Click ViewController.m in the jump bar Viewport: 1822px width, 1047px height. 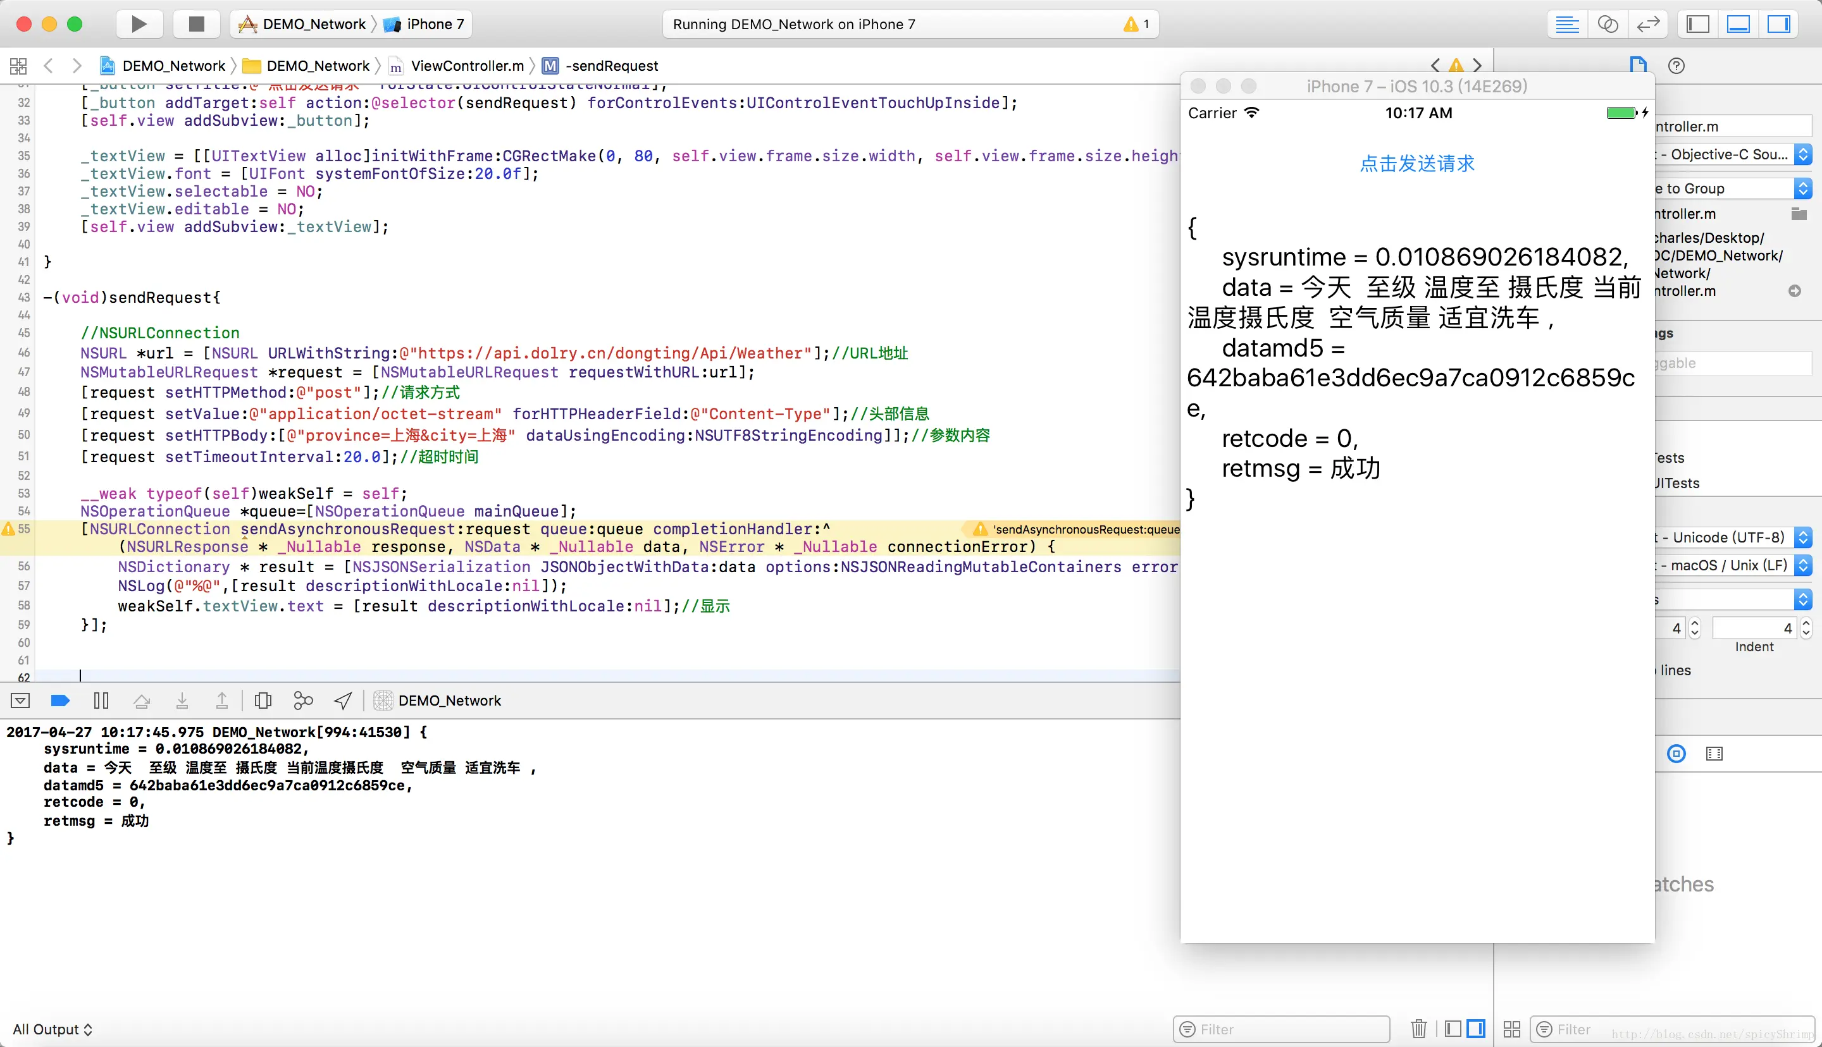(466, 66)
